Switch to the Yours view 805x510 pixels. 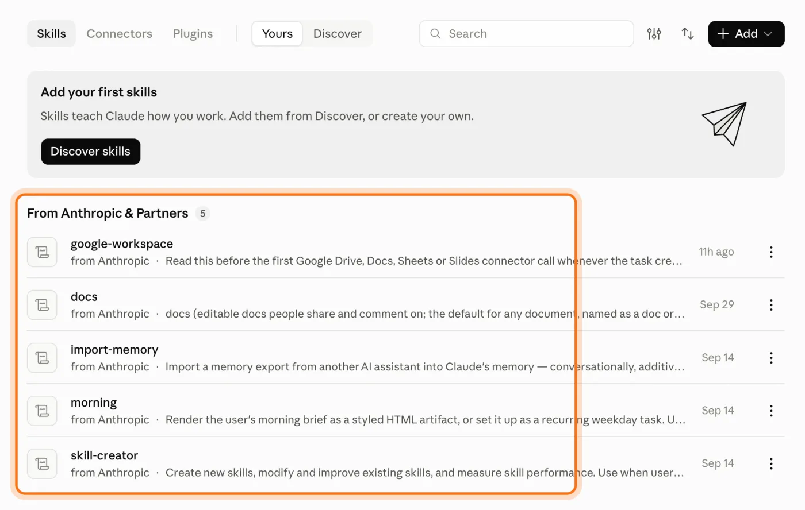pos(277,34)
